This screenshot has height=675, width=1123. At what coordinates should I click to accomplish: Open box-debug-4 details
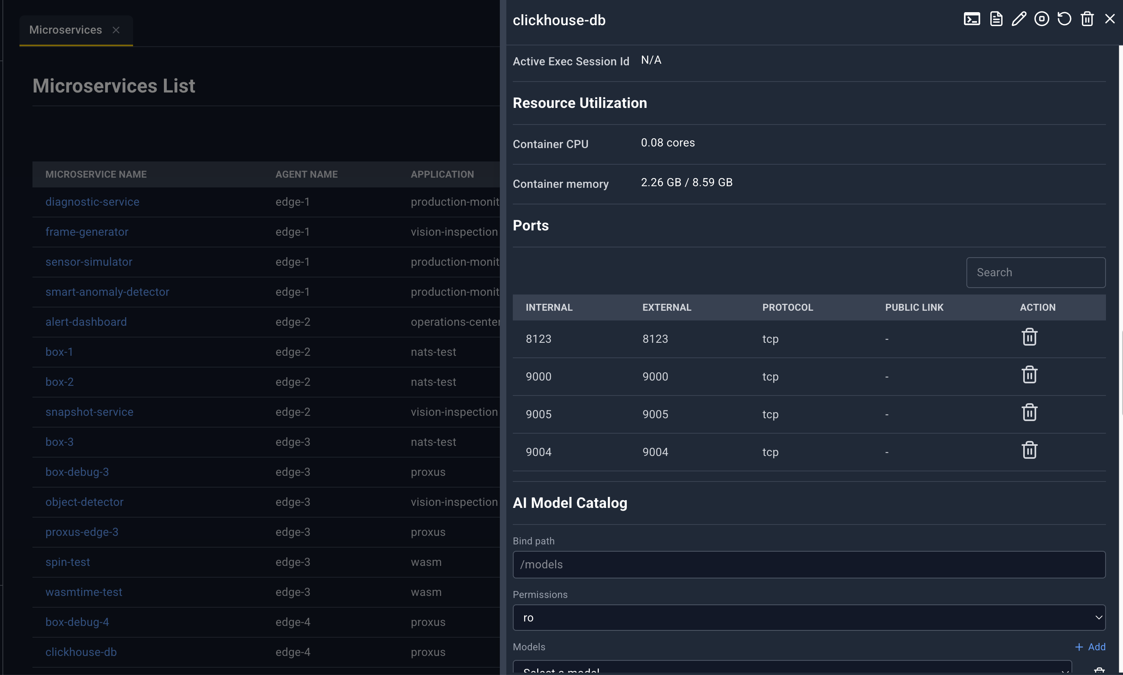(77, 622)
